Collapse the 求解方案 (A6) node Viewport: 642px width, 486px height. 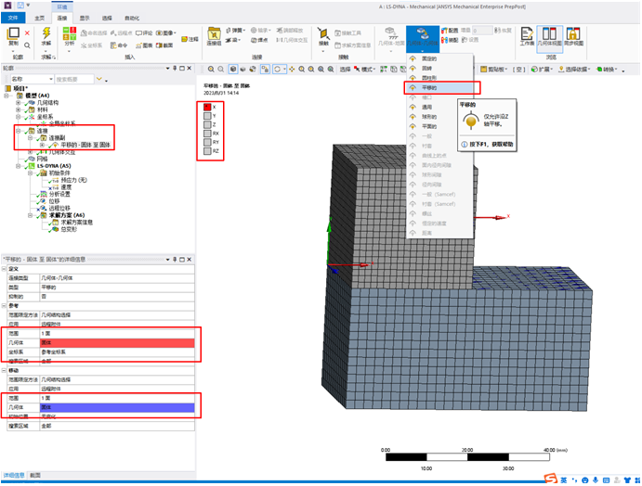pyautogui.click(x=30, y=215)
